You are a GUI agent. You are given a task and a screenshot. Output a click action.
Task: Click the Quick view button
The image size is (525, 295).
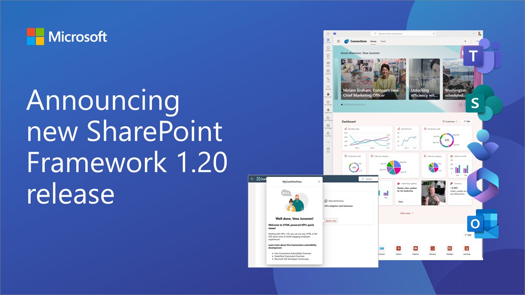click(x=331, y=221)
